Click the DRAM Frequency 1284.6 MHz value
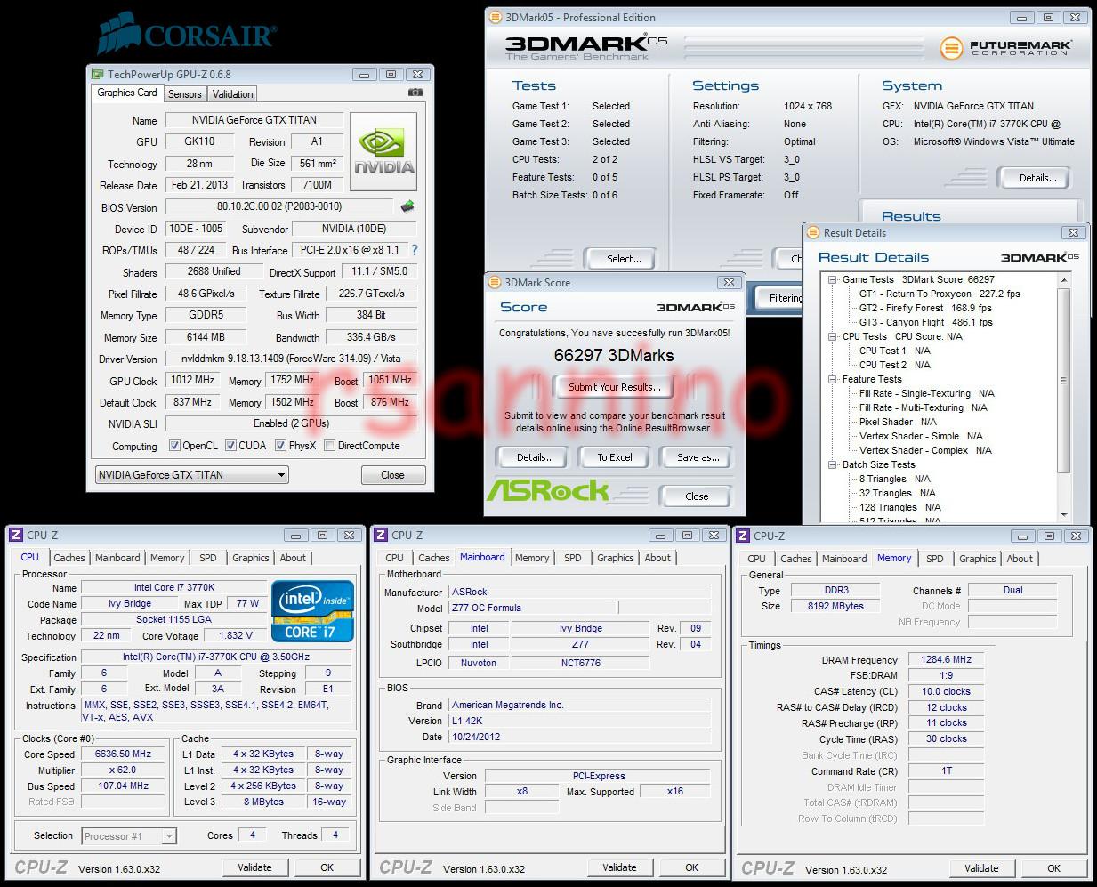 (x=947, y=660)
